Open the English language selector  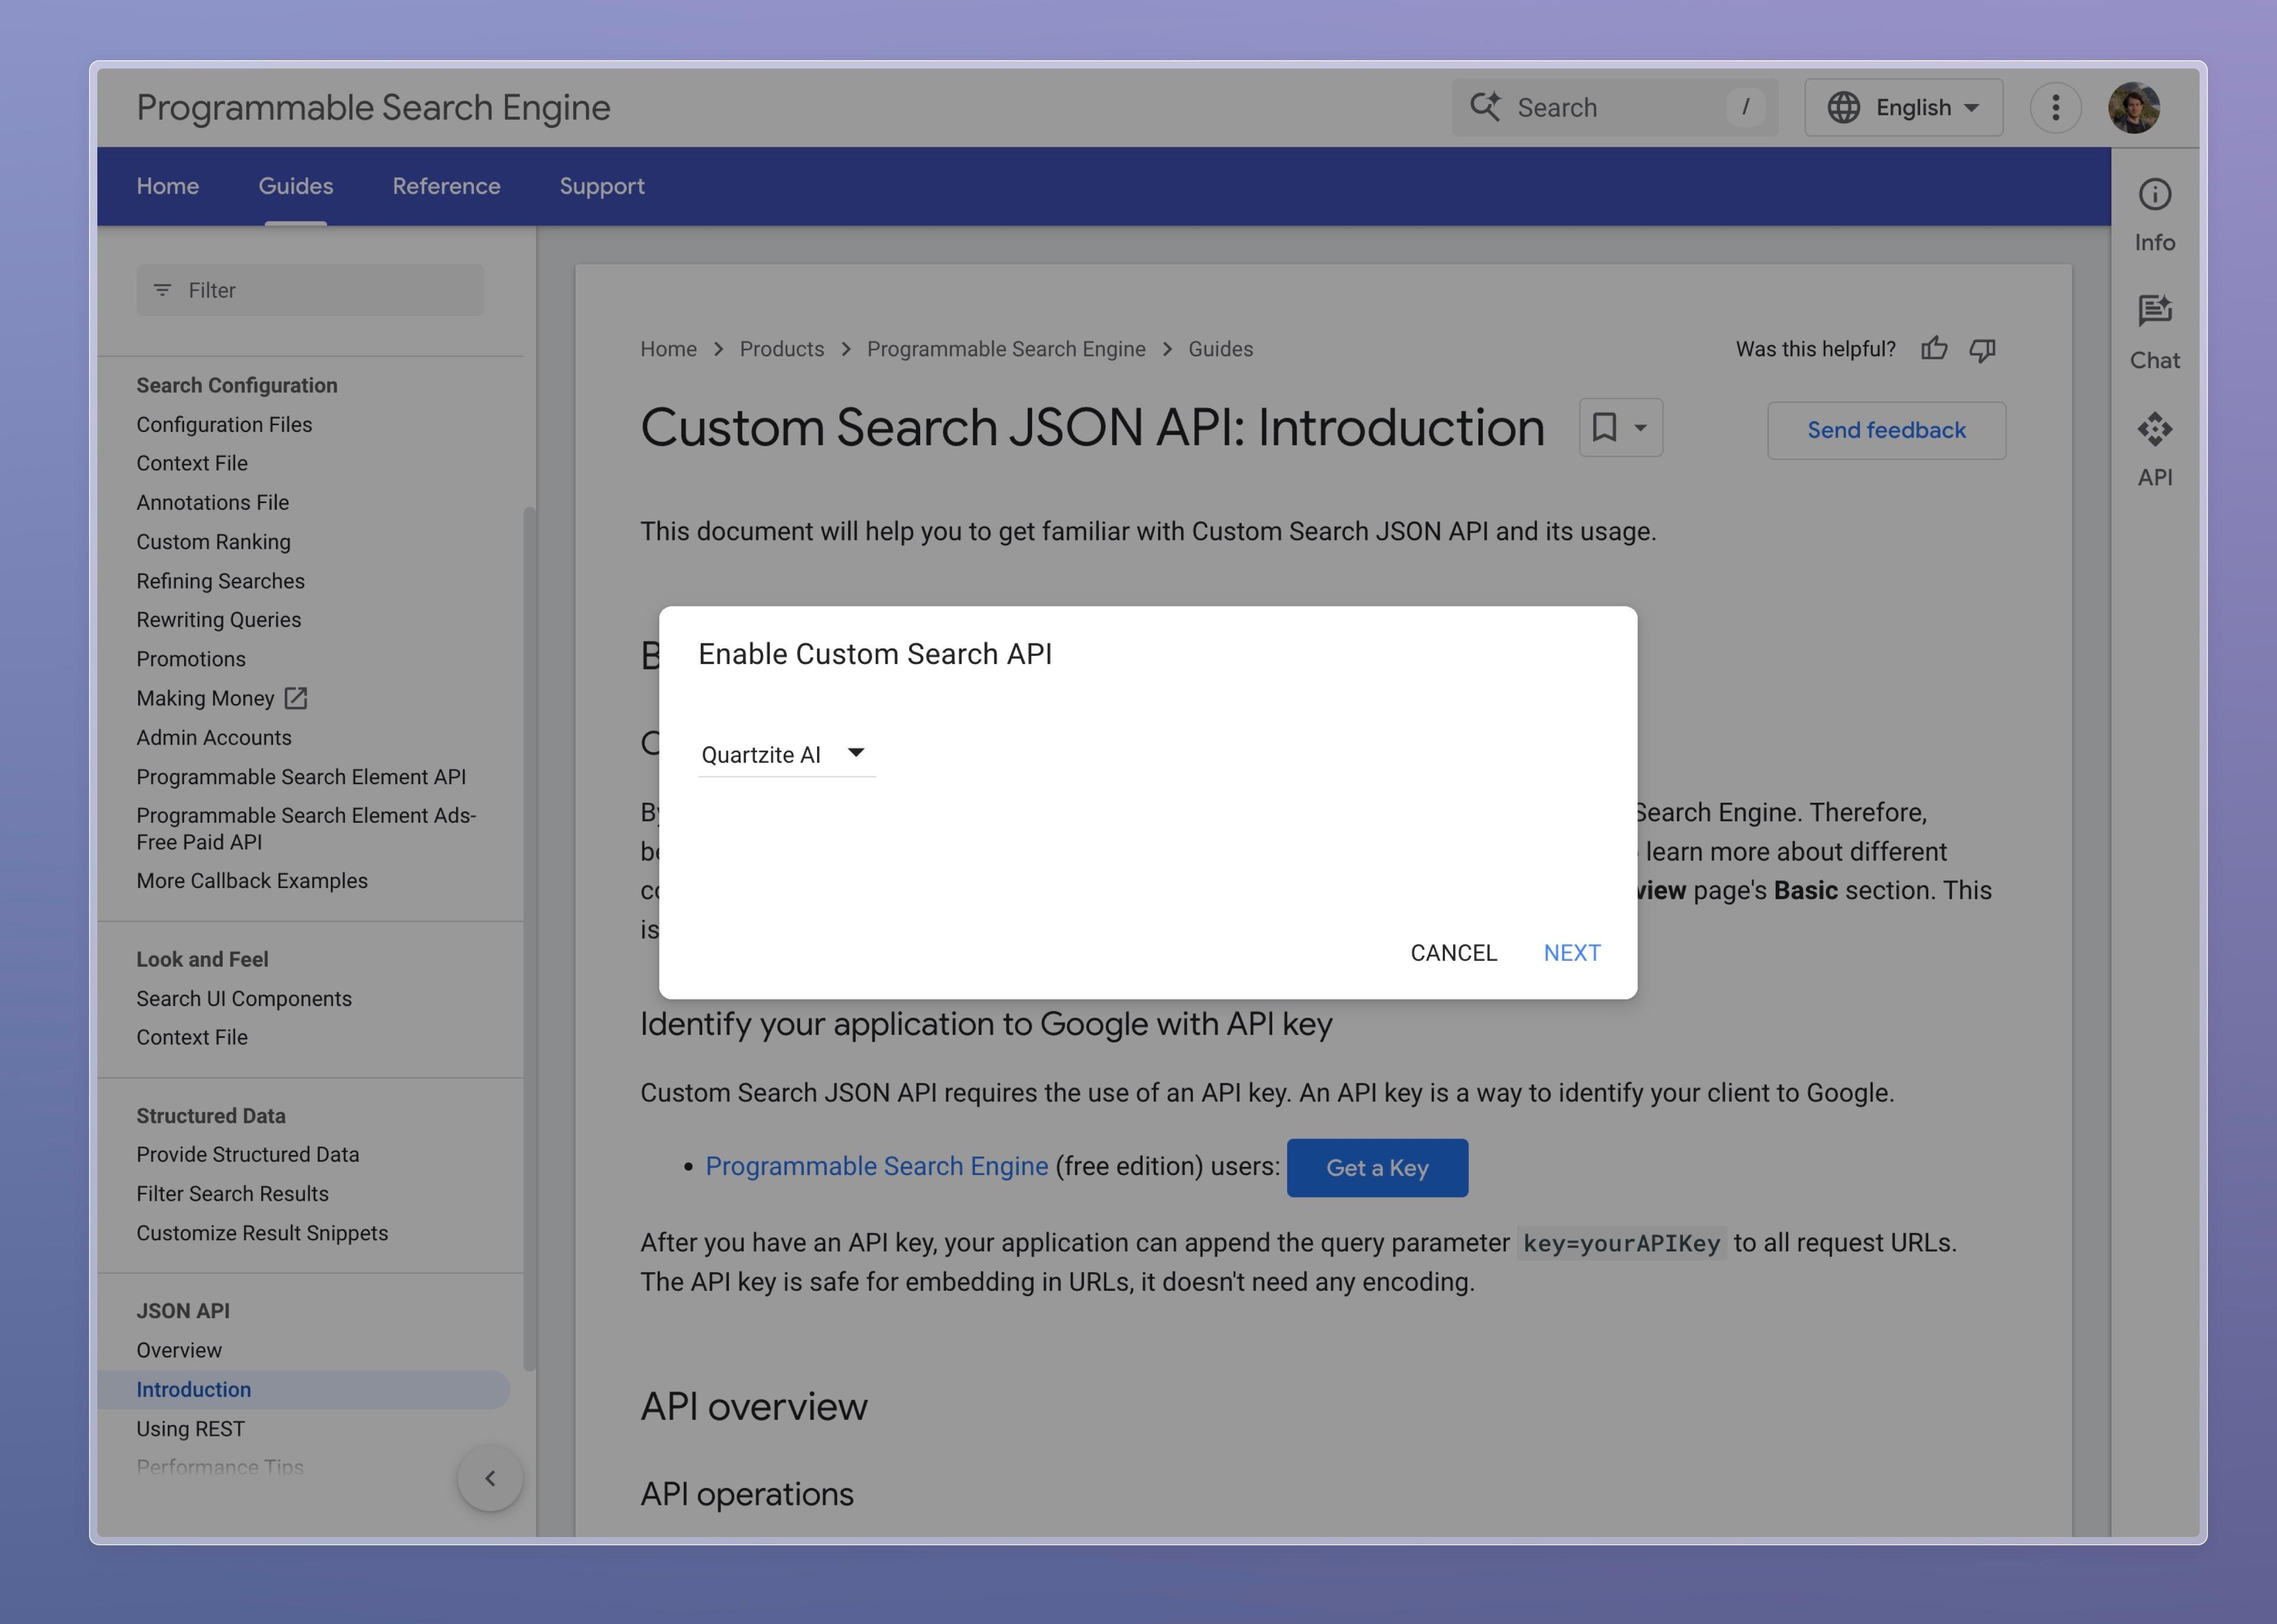pyautogui.click(x=1903, y=107)
